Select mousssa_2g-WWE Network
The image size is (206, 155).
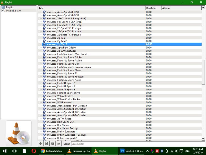tap(62, 51)
